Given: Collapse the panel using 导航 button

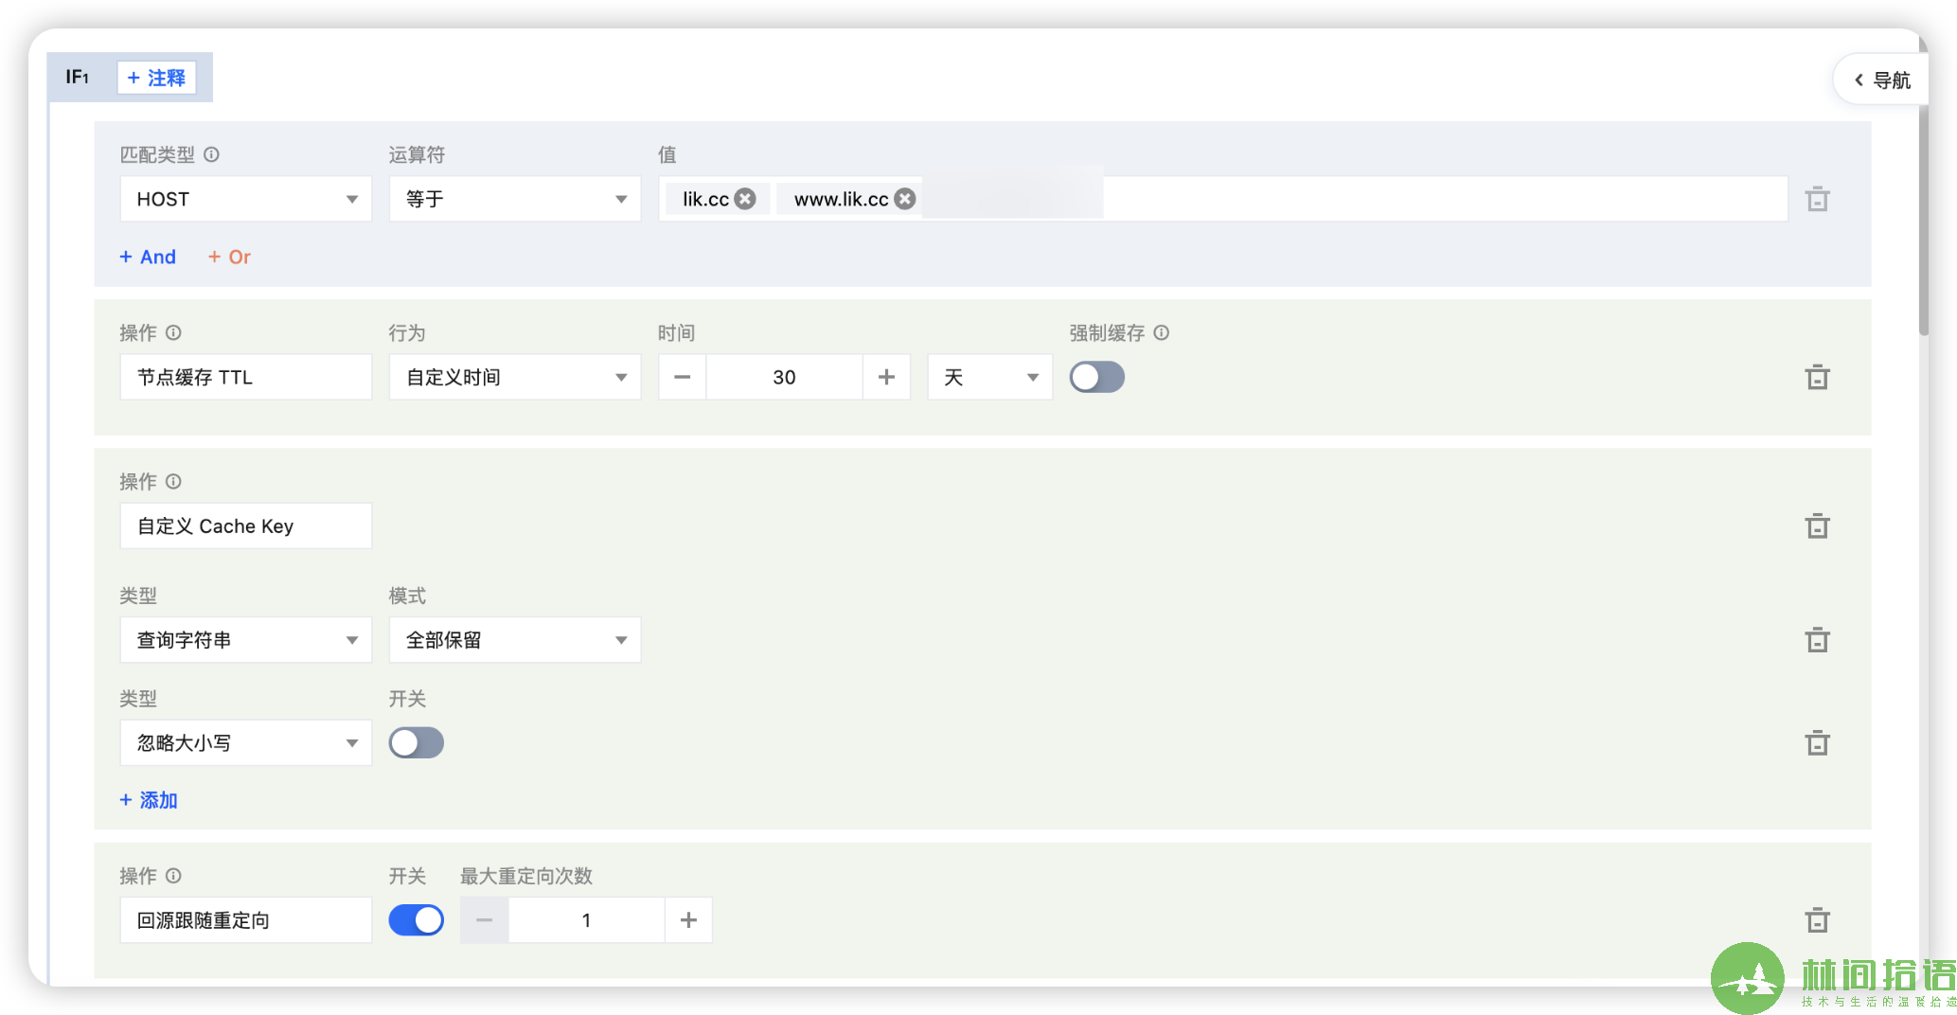Looking at the screenshot, I should coord(1884,80).
